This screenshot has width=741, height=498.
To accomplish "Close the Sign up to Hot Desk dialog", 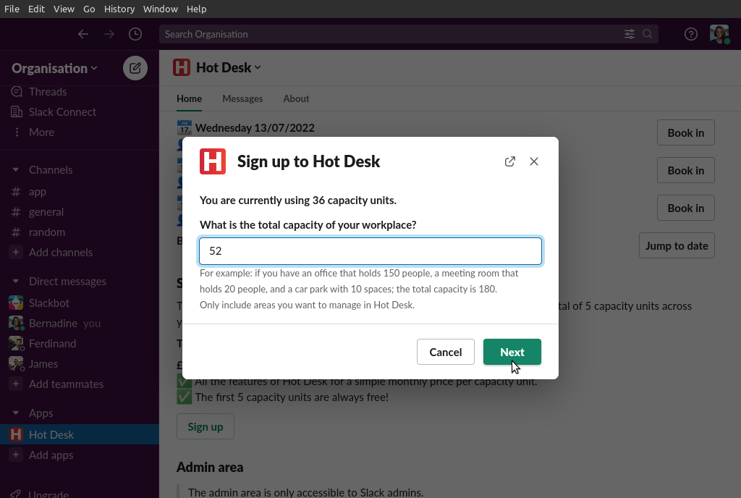I will [x=534, y=161].
